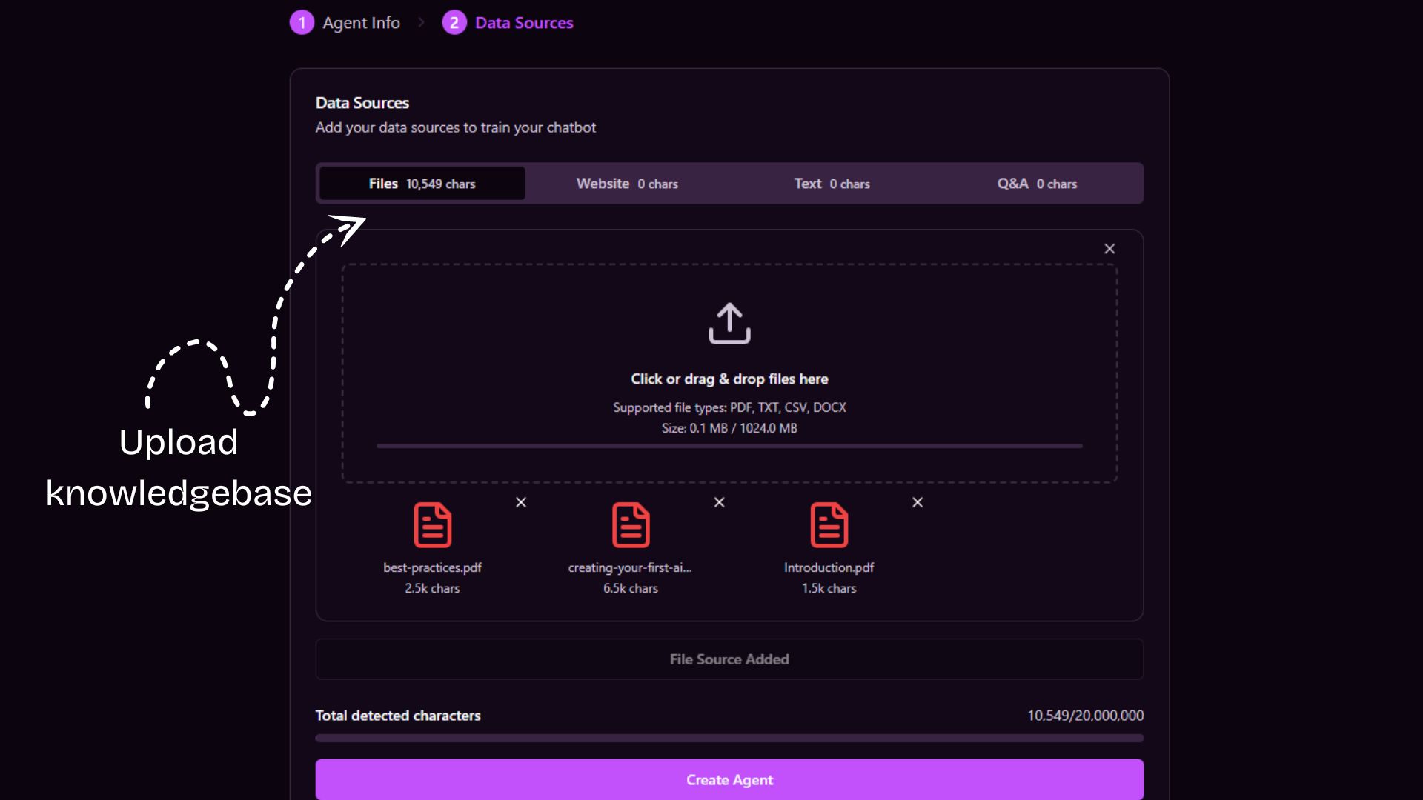
Task: Remove the best-practices.pdf file
Action: (x=521, y=502)
